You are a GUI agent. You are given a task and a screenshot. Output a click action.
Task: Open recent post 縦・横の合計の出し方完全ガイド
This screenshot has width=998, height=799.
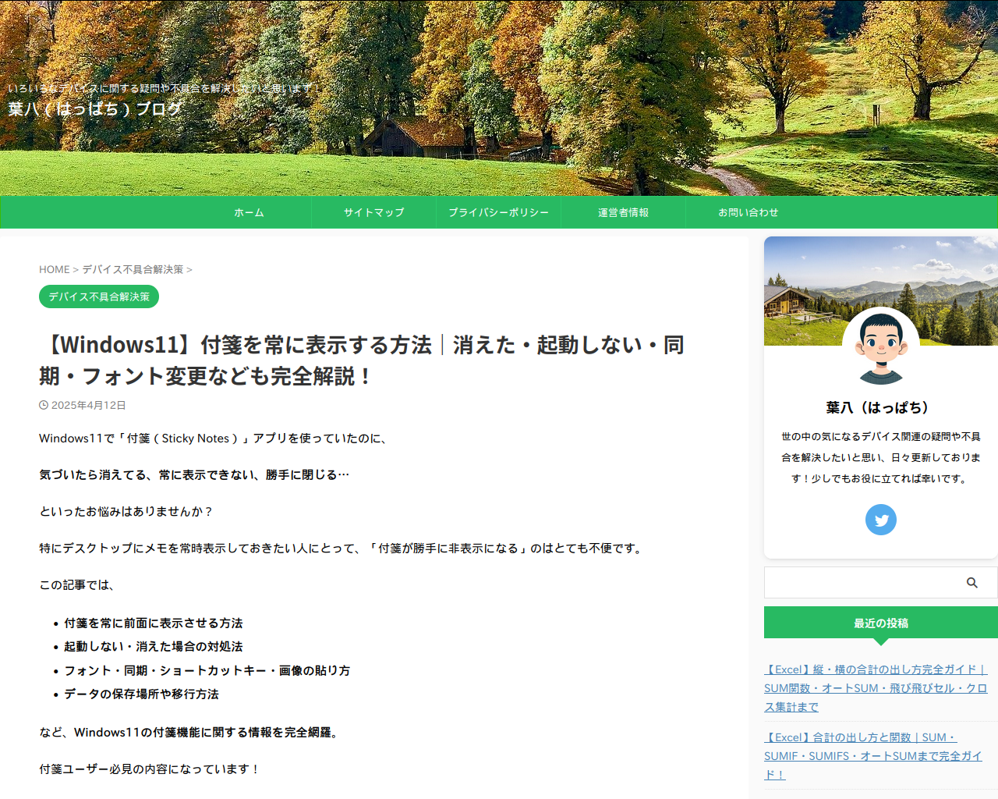point(876,688)
